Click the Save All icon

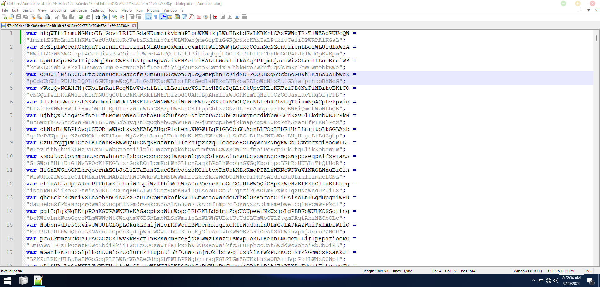[x=26, y=17]
